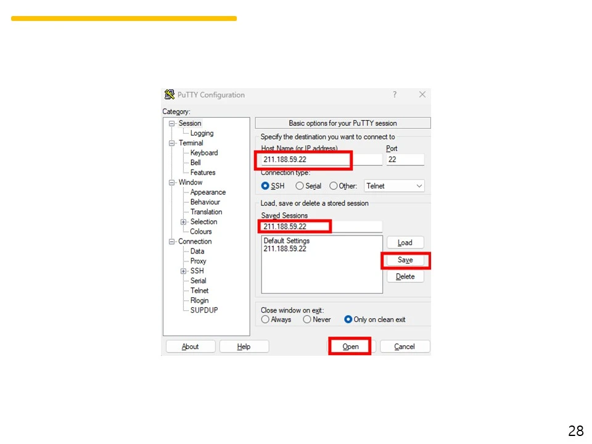Open Keyboard settings category
592x444 pixels.
[204, 152]
